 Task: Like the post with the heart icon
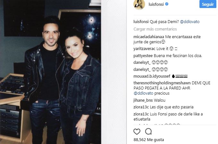click(x=137, y=131)
